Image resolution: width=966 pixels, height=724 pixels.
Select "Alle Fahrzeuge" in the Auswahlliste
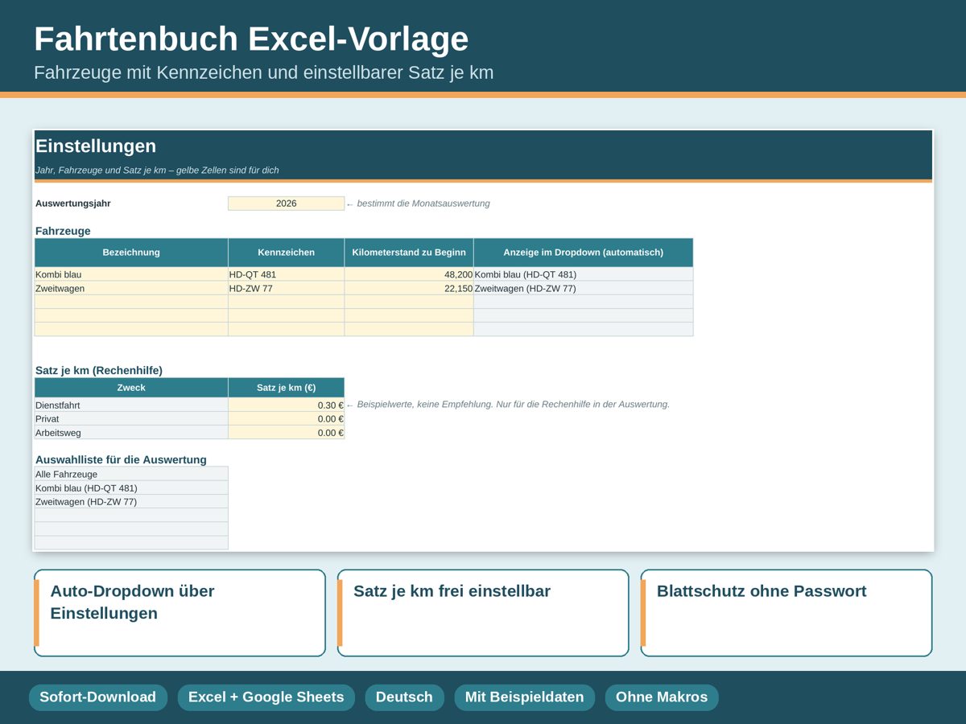click(131, 475)
